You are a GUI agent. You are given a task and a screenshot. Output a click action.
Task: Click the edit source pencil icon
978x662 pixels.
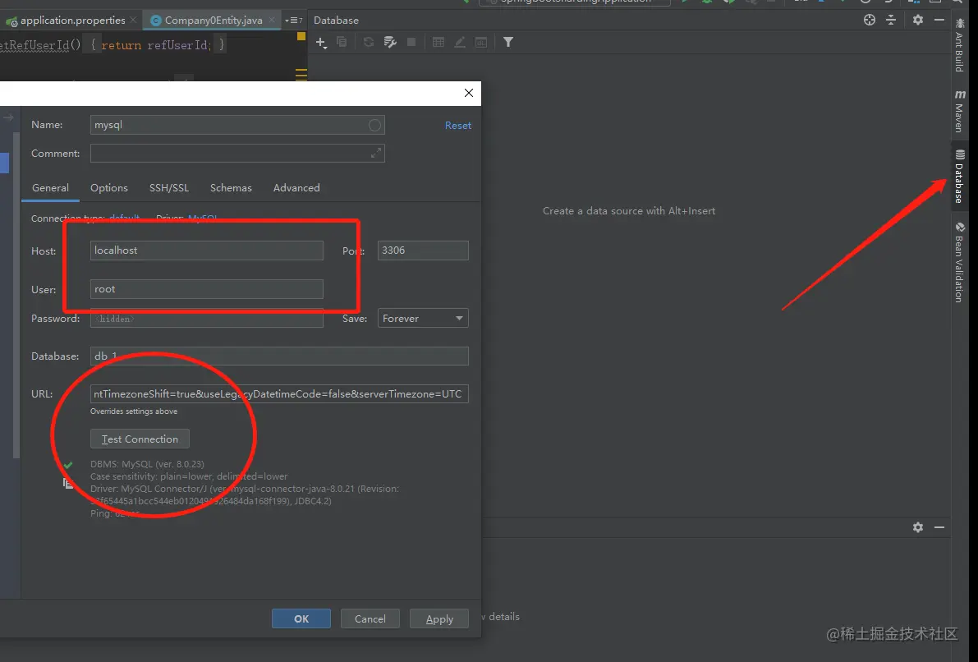(460, 42)
